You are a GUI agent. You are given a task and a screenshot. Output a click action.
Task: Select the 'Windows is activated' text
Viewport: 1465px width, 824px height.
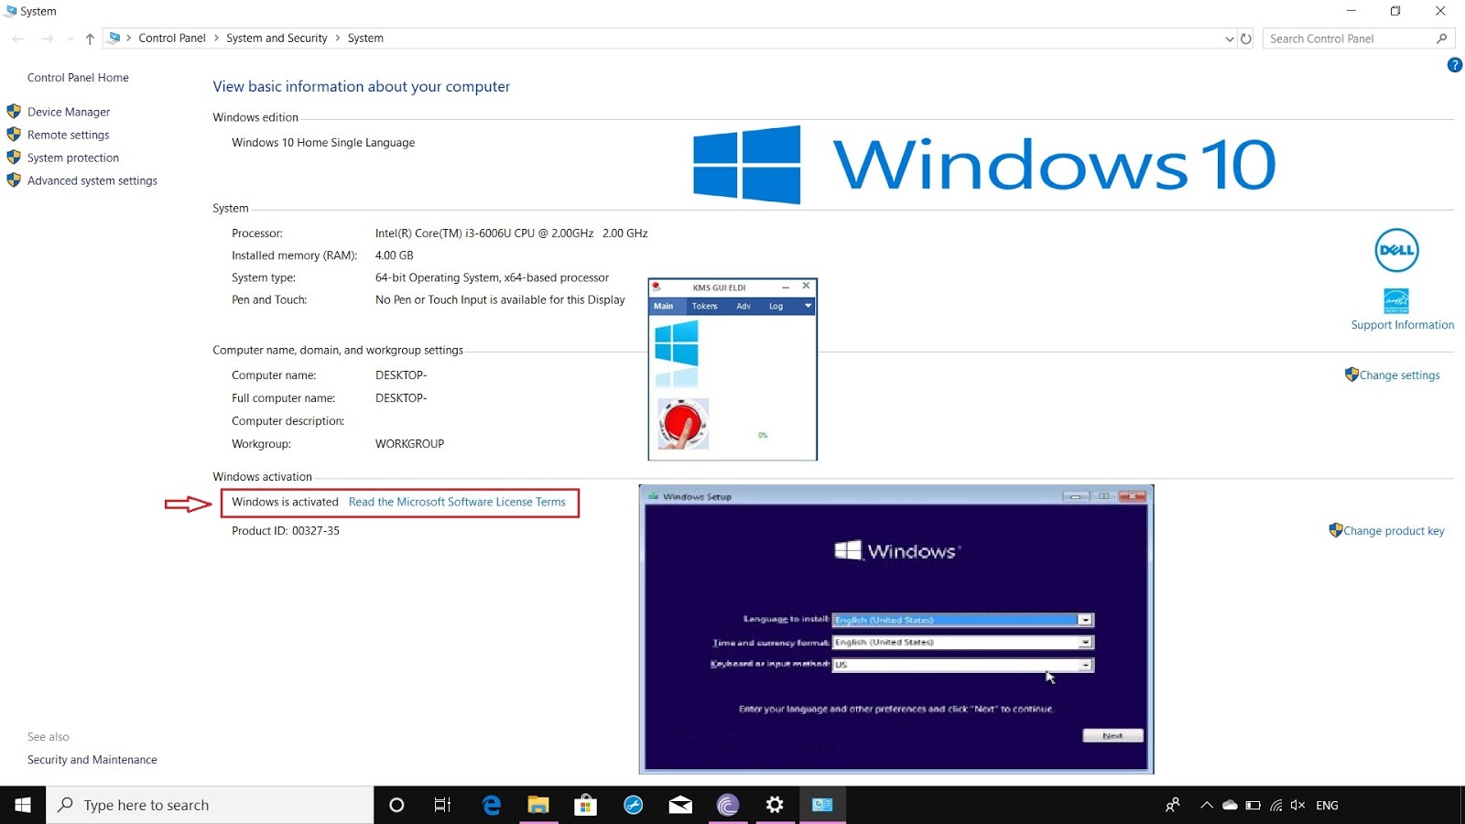point(285,502)
